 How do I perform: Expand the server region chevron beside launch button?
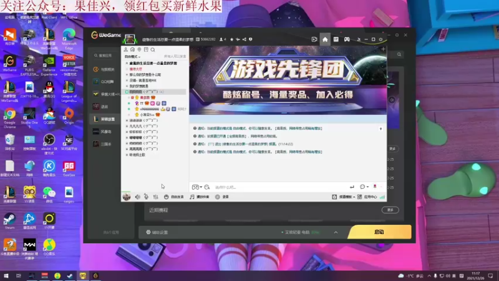click(336, 232)
